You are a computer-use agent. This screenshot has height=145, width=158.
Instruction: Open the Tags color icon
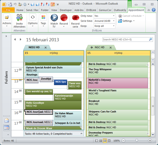(43, 17)
